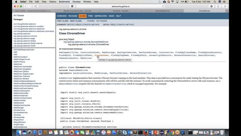This screenshot has width=241, height=136.
Task: Open XpiDriverService in the class list
Action: click(20, 127)
